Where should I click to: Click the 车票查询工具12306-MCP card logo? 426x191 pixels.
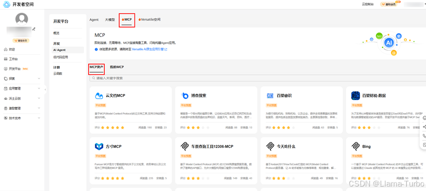185,146
